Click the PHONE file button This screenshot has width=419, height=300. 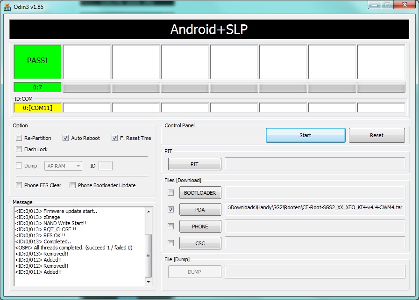(x=200, y=227)
